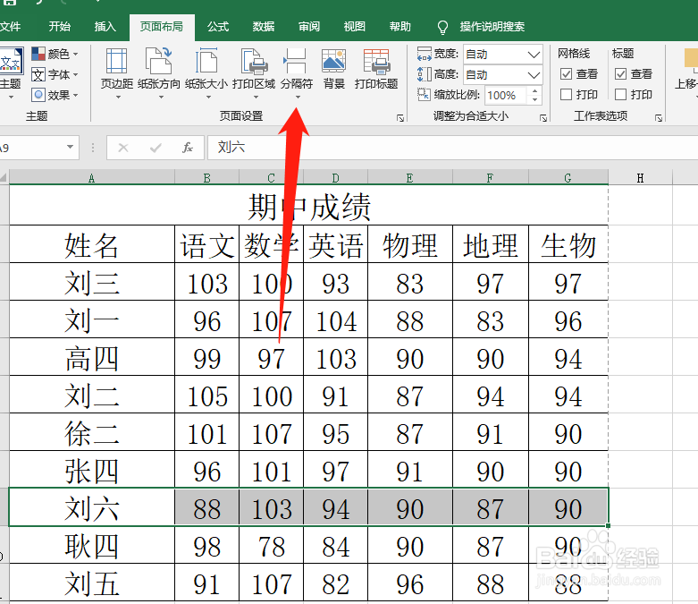
Task: Open the 效果 theme effects option
Action: click(55, 95)
